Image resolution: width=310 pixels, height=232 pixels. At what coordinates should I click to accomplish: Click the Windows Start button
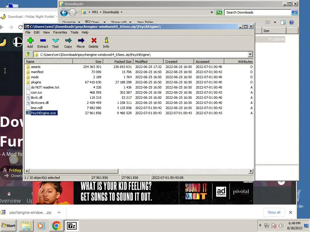coord(8,225)
